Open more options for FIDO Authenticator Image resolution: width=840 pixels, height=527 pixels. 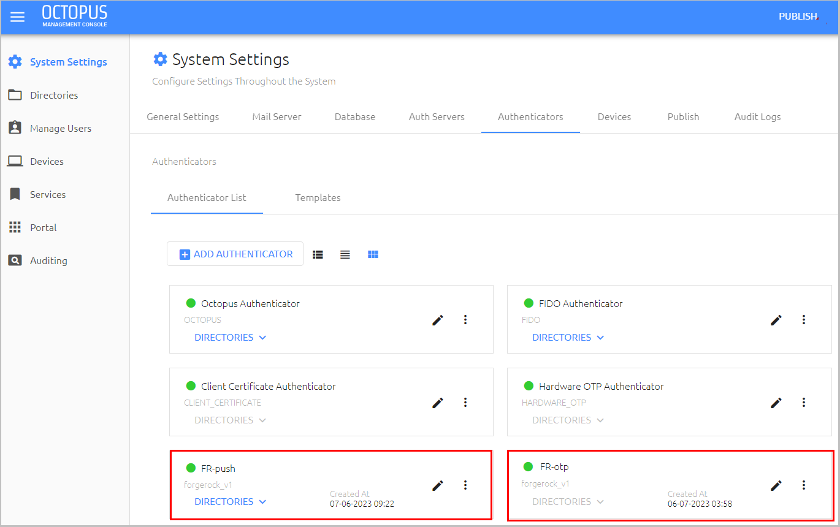pyautogui.click(x=804, y=319)
